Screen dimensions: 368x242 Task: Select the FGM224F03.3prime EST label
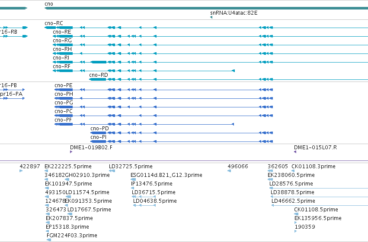pyautogui.click(x=72, y=236)
